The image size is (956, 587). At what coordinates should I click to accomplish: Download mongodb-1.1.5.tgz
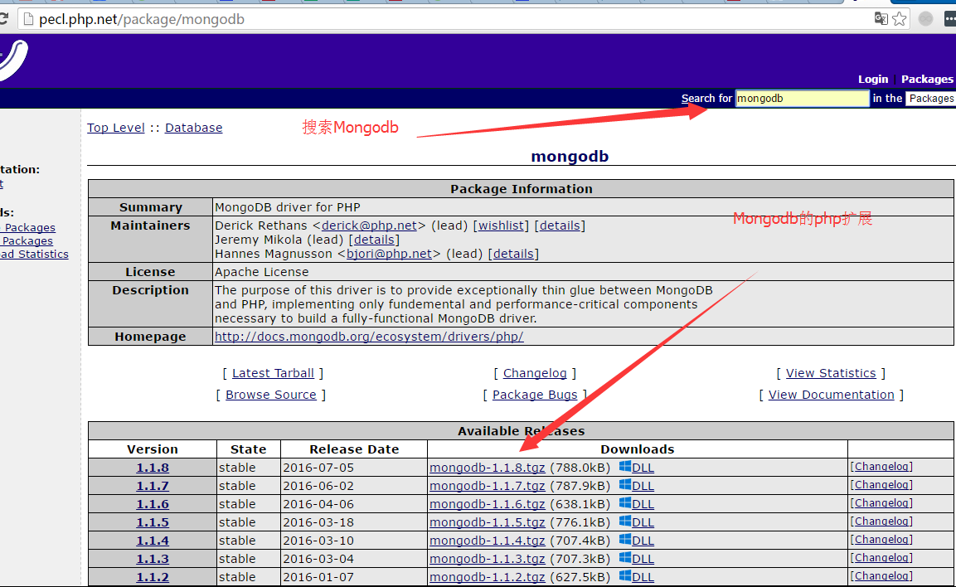click(x=488, y=522)
